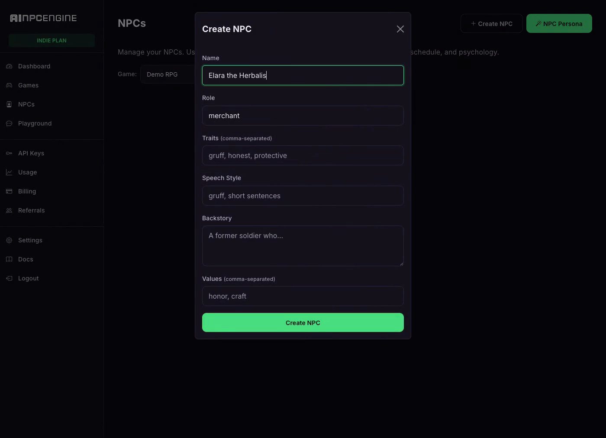The image size is (606, 438).
Task: Click the green Create NPC submit button
Action: point(303,322)
